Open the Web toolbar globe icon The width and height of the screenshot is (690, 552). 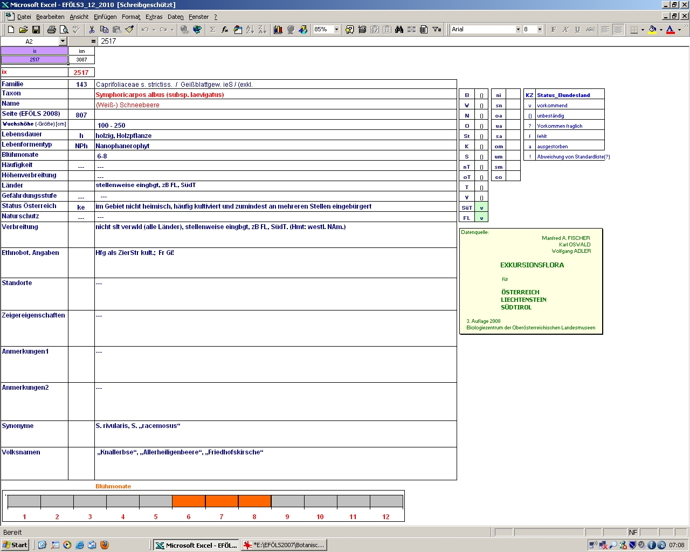pyautogui.click(x=197, y=30)
